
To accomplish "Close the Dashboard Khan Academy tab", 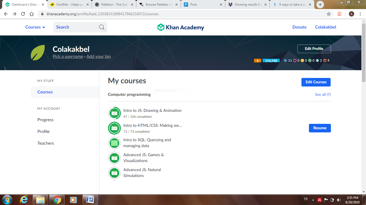I will (43, 5).
